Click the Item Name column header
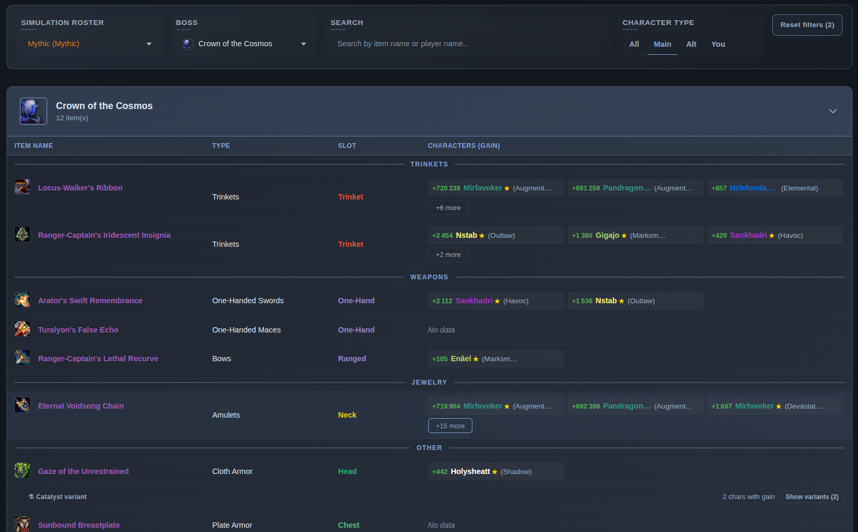 click(34, 146)
